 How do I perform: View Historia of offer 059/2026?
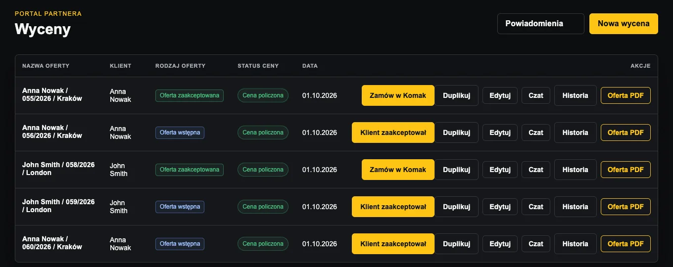coord(575,207)
